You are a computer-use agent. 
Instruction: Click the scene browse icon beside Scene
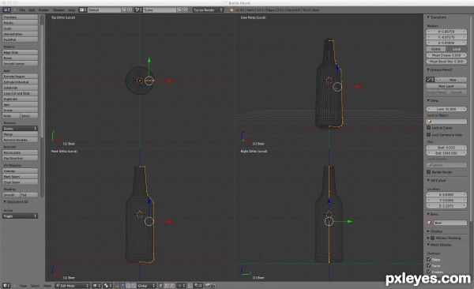138,10
